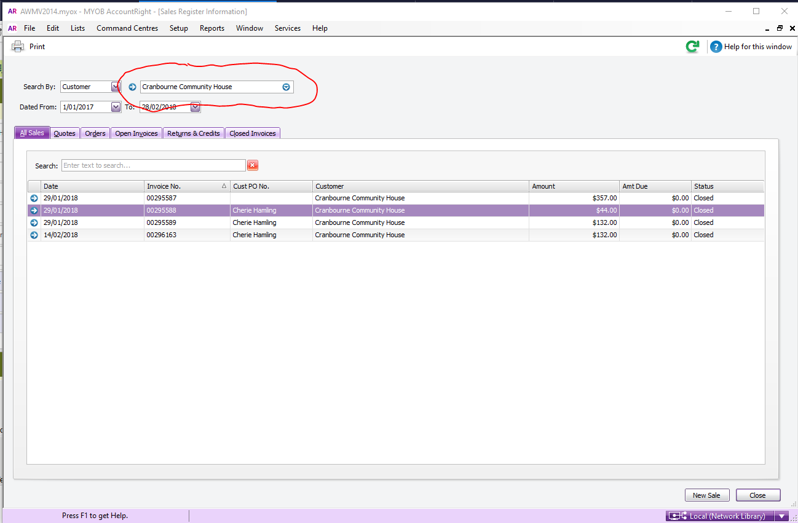Image resolution: width=798 pixels, height=523 pixels.
Task: Open Help for this window icon
Action: (716, 47)
